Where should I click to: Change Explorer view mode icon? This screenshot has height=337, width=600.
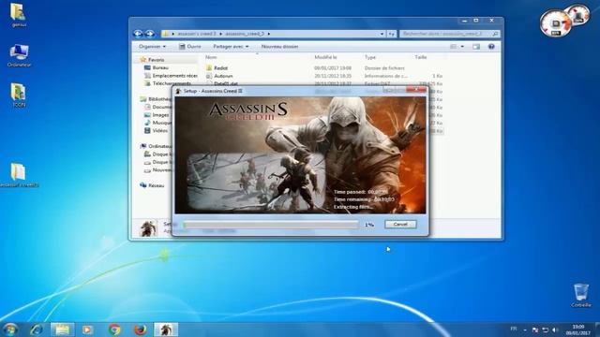click(454, 47)
